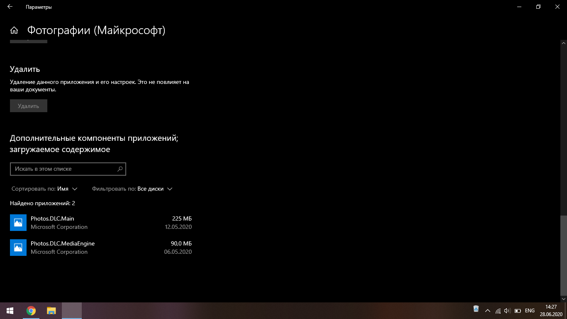Focus the 'Искать в этом списке' search field
This screenshot has width=567, height=319.
pyautogui.click(x=68, y=169)
